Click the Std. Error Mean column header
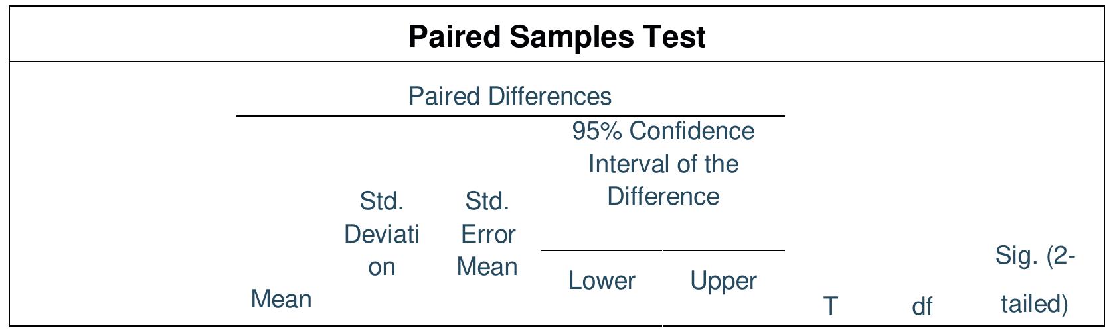Viewport: 1115px width, 330px height. [487, 233]
